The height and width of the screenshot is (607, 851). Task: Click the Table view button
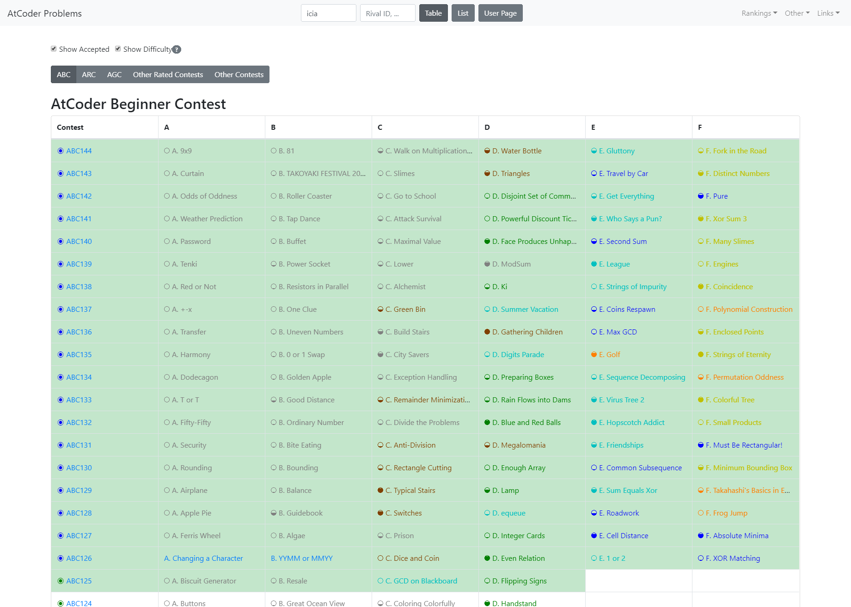[433, 13]
